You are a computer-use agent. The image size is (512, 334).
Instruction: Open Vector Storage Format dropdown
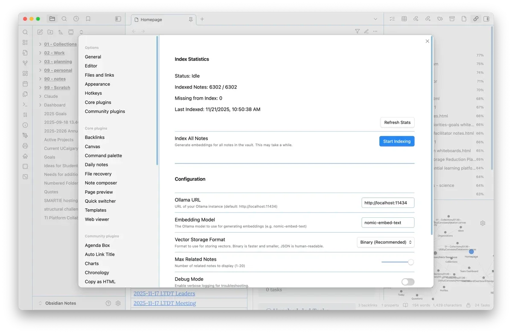coord(386,242)
